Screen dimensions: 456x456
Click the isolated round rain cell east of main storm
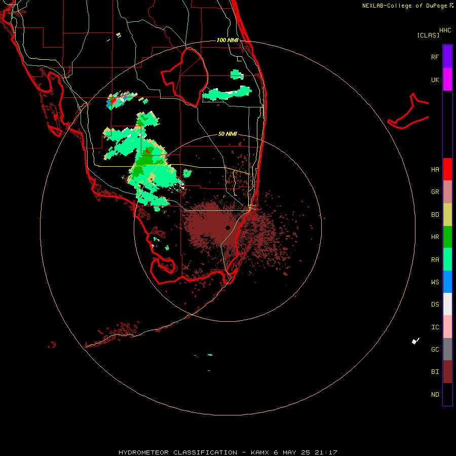(x=187, y=174)
